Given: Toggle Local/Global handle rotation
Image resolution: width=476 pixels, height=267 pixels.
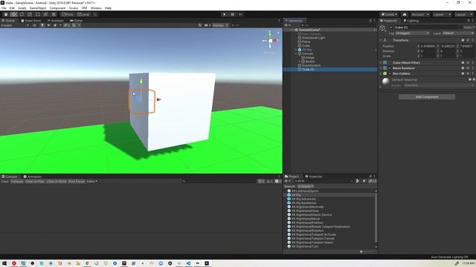Looking at the screenshot, I should point(83,15).
